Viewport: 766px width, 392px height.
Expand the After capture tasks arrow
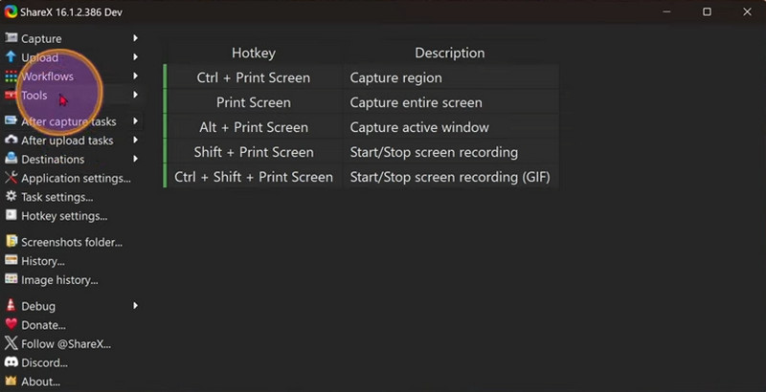tap(136, 121)
